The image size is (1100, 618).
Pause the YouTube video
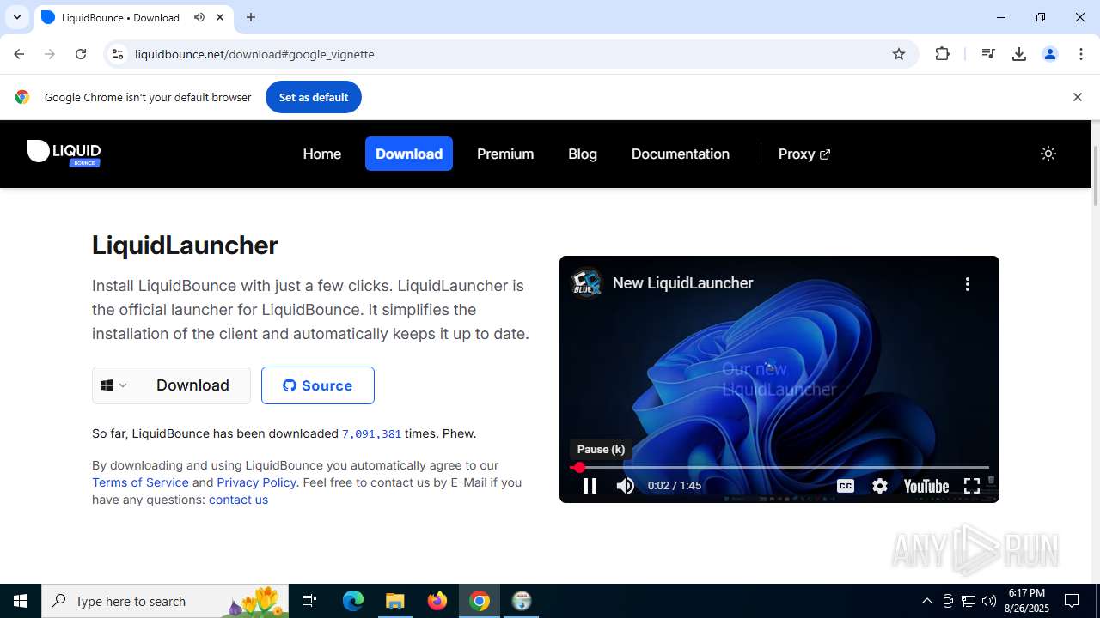(590, 486)
